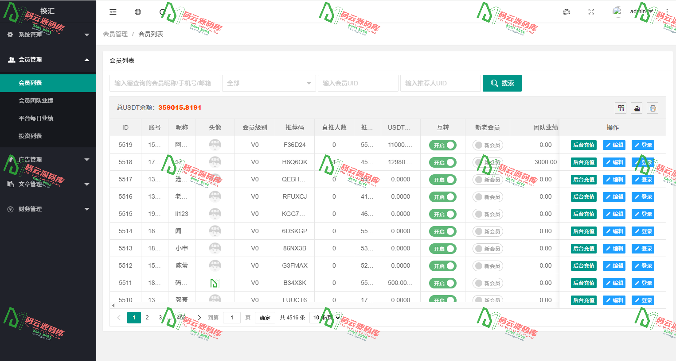Open the column settings icon above the table

(x=621, y=108)
